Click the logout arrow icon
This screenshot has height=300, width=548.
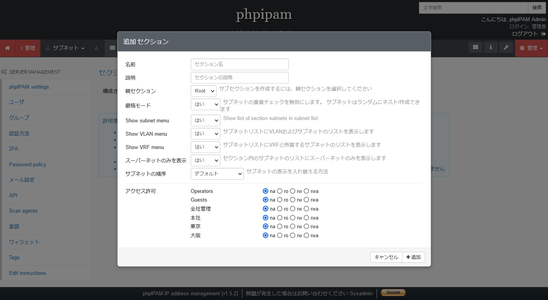pyautogui.click(x=543, y=34)
